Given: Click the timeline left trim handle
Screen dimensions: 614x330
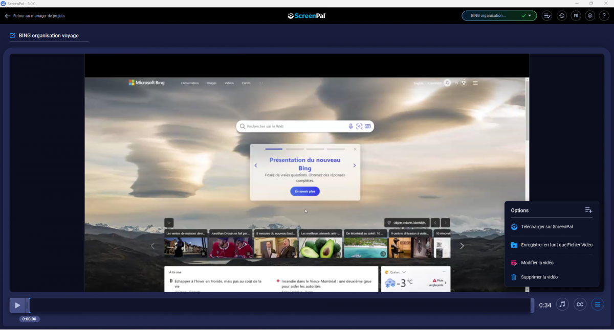Looking at the screenshot, I should point(28,305).
